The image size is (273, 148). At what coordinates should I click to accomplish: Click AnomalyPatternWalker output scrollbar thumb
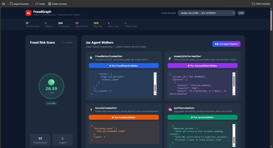pos(234,81)
